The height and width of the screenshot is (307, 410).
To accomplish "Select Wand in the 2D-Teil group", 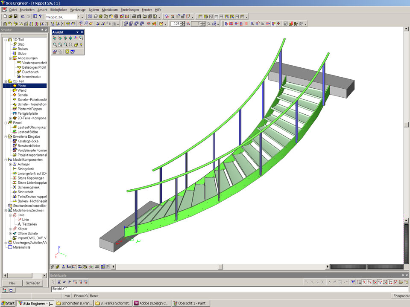I will 22,90.
